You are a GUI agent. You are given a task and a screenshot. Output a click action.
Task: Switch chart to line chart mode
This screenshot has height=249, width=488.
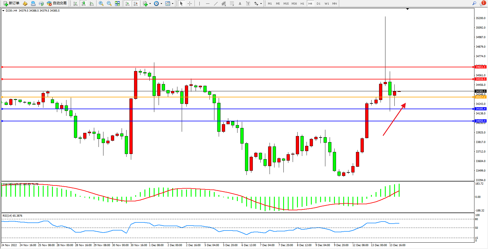click(92, 3)
